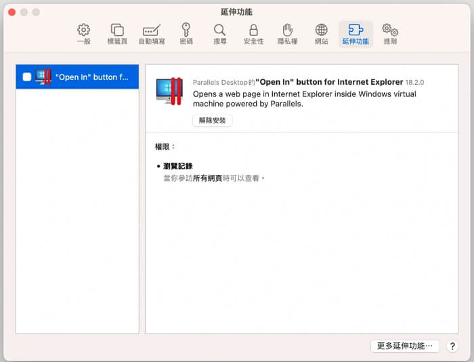Enable the "Open In" button extension checkbox

click(x=27, y=77)
